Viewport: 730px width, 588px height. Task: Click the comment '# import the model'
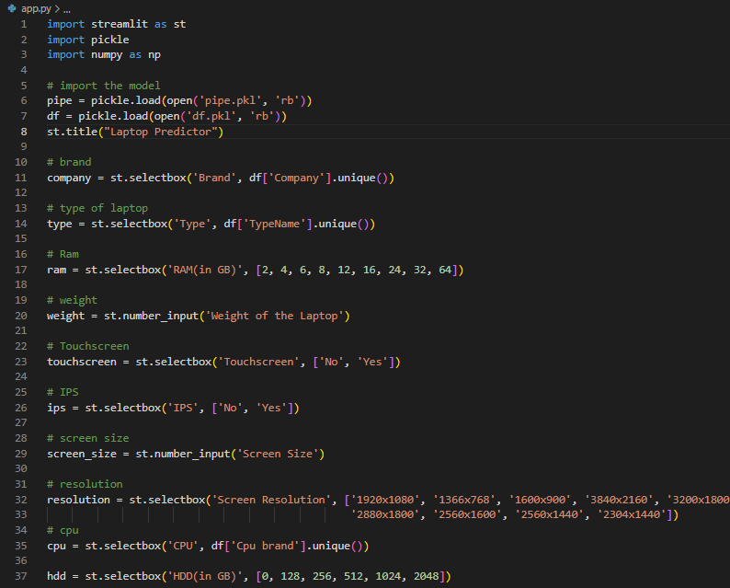click(x=103, y=86)
